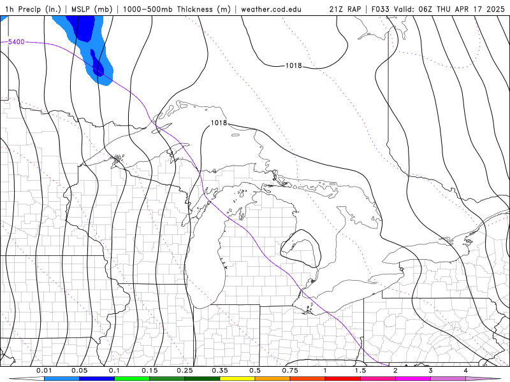Image resolution: width=510 pixels, height=382 pixels.
Task: Click the legend value 4
Action: (x=465, y=371)
